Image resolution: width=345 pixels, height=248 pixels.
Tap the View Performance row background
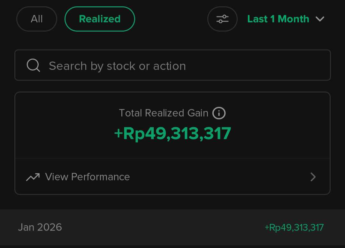pos(217,177)
